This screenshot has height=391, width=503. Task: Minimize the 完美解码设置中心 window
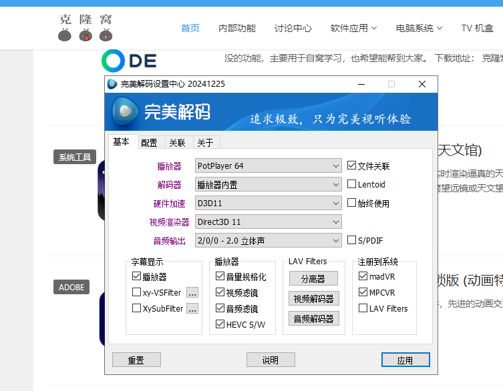[x=361, y=84]
